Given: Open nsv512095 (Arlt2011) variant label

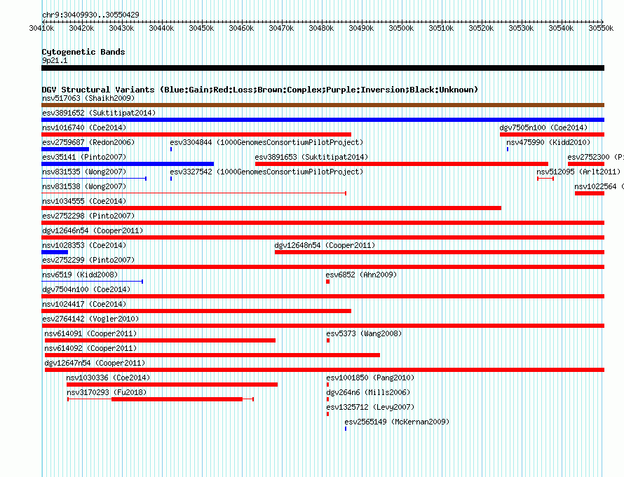Looking at the screenshot, I should point(578,172).
